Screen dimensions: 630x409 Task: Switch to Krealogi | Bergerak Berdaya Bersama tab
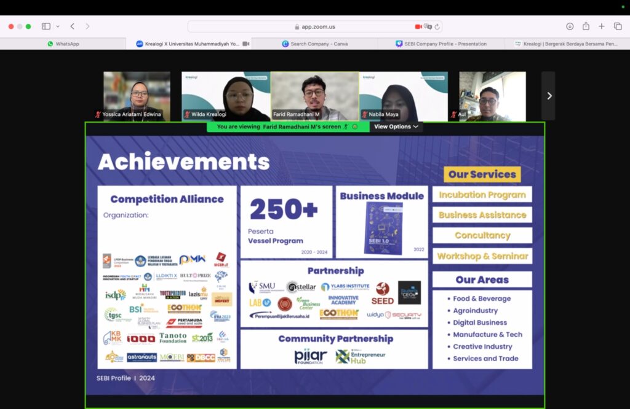coord(567,44)
